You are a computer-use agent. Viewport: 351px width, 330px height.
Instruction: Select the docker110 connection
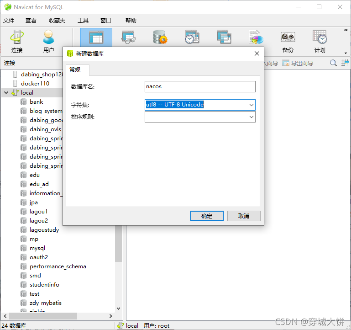point(31,83)
